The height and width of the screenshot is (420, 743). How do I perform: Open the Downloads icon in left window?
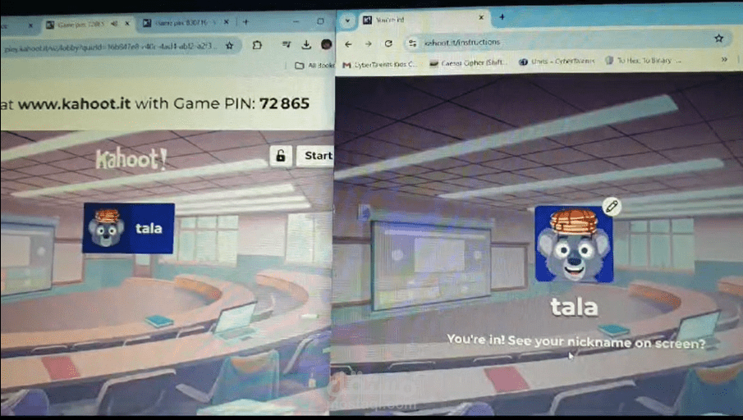(x=306, y=44)
